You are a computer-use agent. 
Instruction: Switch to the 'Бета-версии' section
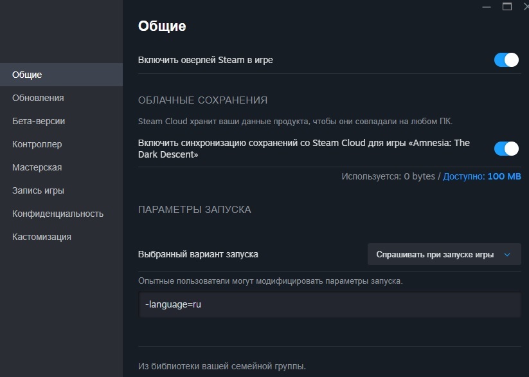39,121
